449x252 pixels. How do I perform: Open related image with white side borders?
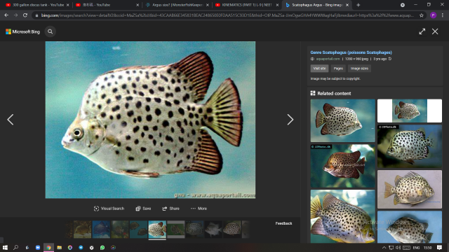410,111
